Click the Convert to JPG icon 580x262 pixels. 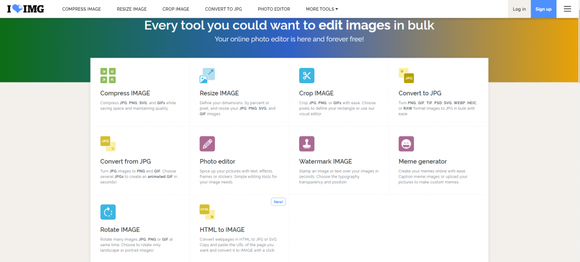406,75
